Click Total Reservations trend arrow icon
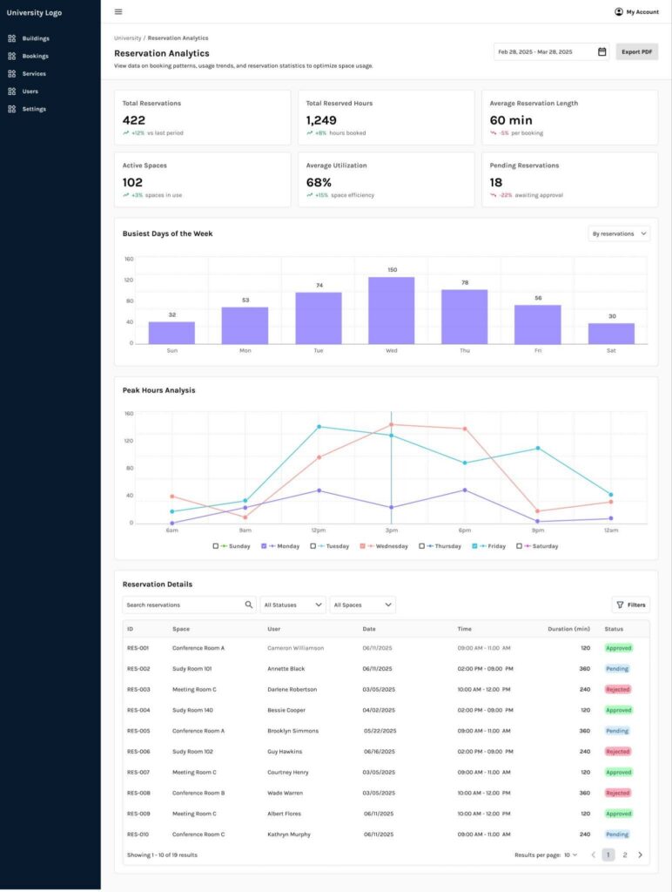This screenshot has width=672, height=892. (125, 133)
